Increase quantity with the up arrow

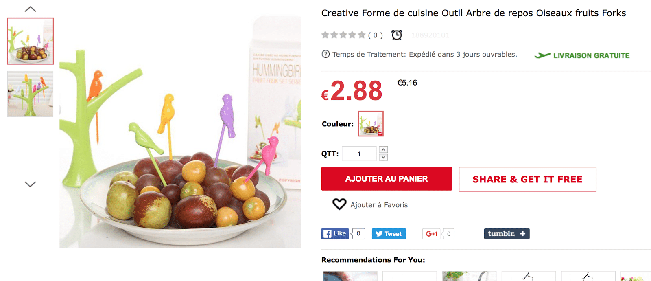pos(383,150)
